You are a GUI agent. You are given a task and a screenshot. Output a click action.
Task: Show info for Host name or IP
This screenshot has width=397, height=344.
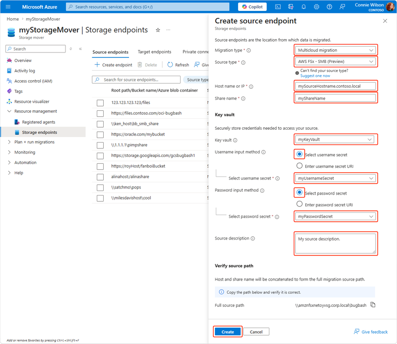click(251, 87)
